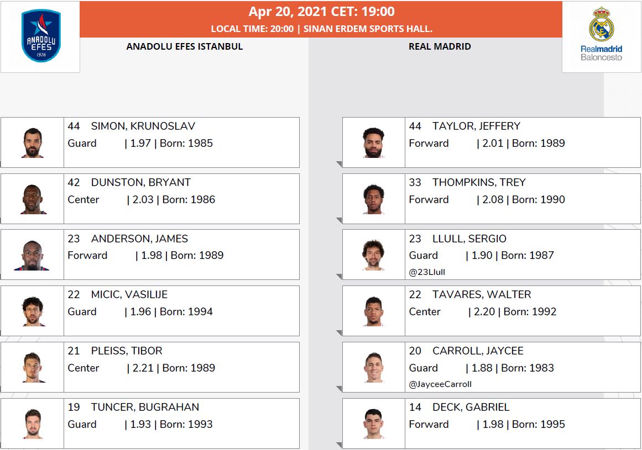Click the Real Madrid Baloncesto logo
This screenshot has width=642, height=450.
coord(601,34)
